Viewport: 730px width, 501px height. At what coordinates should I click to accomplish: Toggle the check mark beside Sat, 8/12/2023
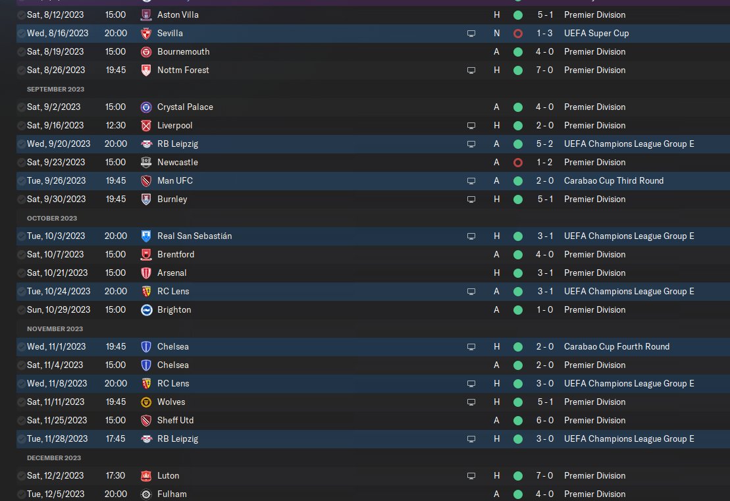point(22,14)
